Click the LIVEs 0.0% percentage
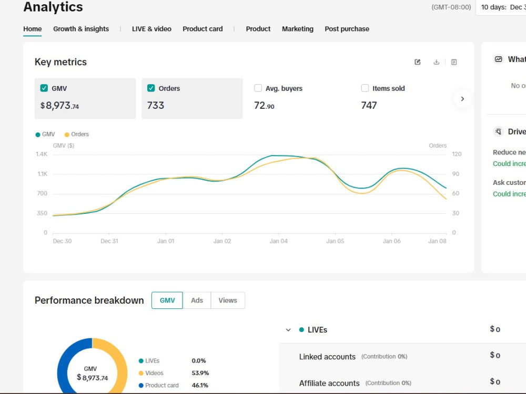This screenshot has width=526, height=394. (x=199, y=361)
